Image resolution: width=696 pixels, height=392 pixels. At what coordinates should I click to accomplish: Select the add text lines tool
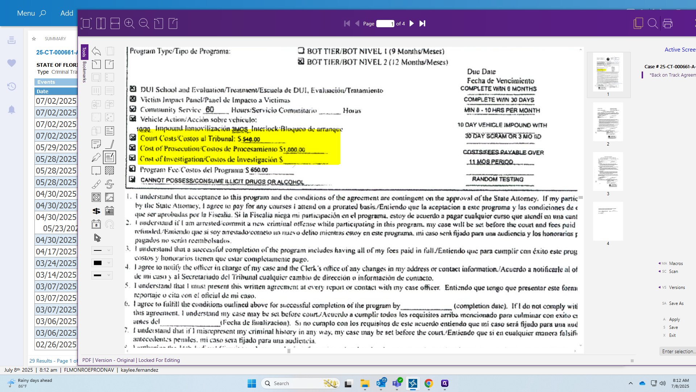coord(109,131)
